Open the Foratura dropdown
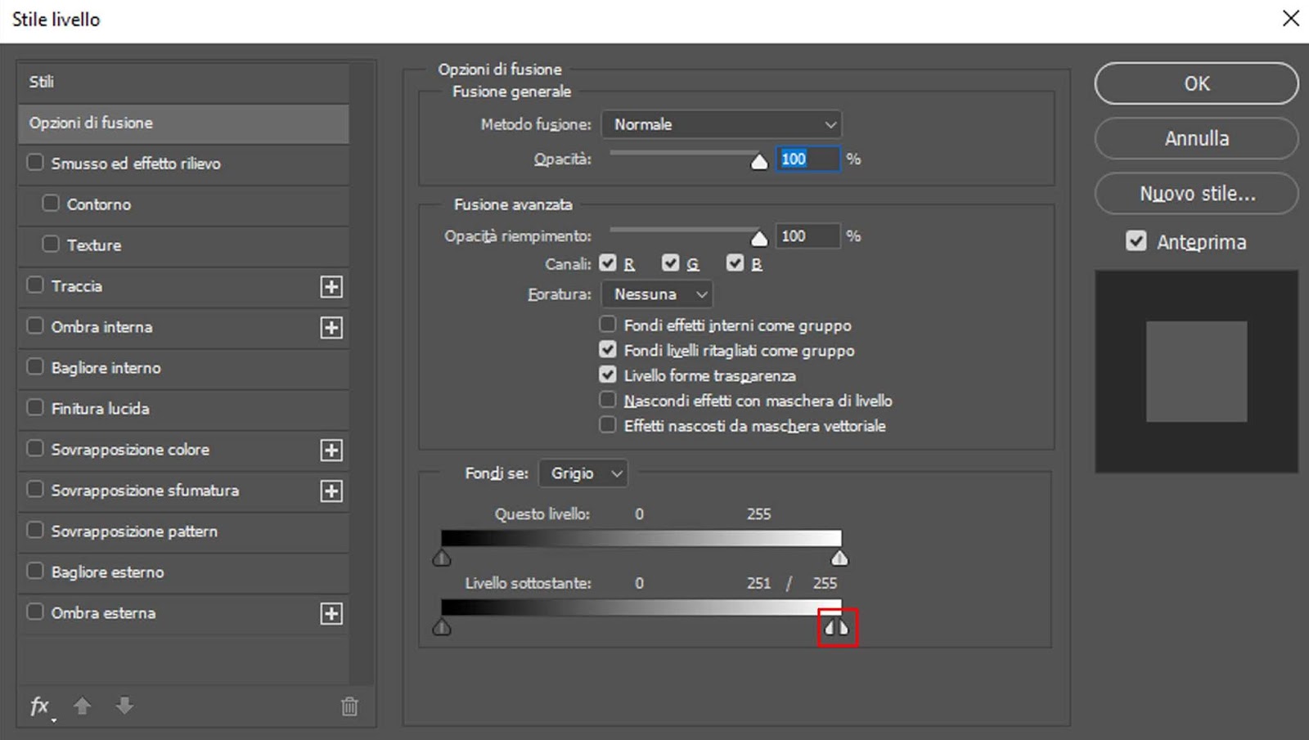The height and width of the screenshot is (740, 1309). (657, 294)
